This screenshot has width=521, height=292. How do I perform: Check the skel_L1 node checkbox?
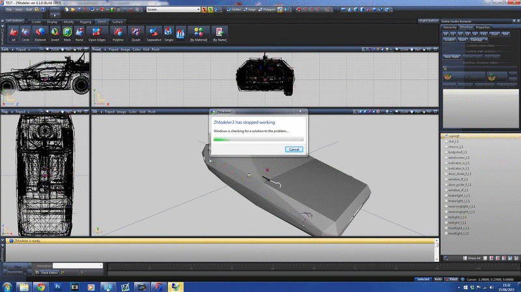(x=446, y=141)
